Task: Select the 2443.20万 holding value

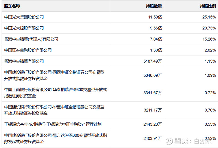Action: [x=153, y=124]
